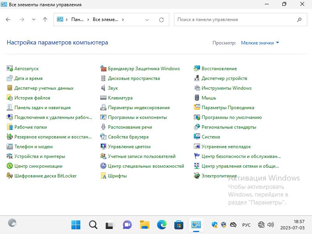312x234 pixels.
Task: Go up one level with Up arrow
Action: (45, 19)
